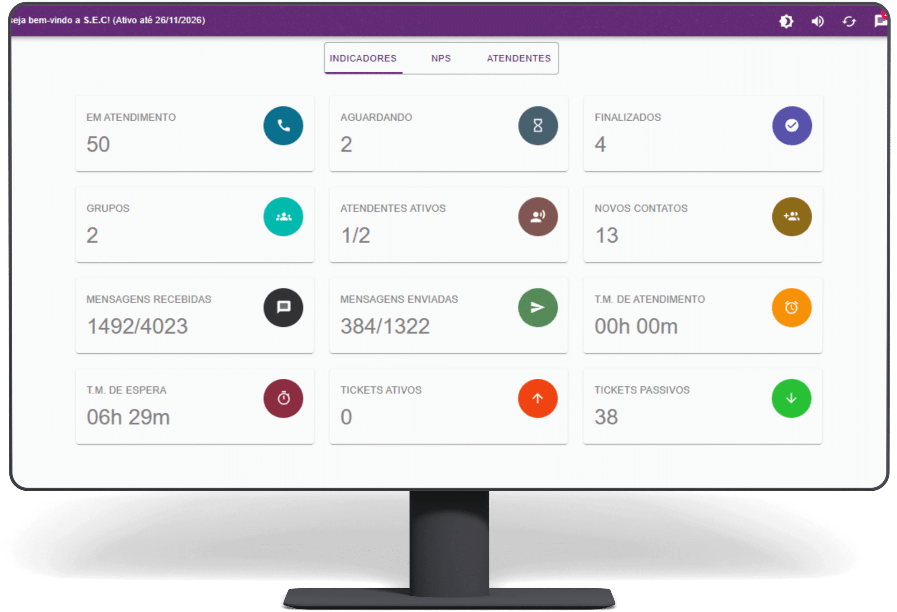
Task: Click the Atendentes Ativos speaking-person icon
Action: tap(537, 217)
